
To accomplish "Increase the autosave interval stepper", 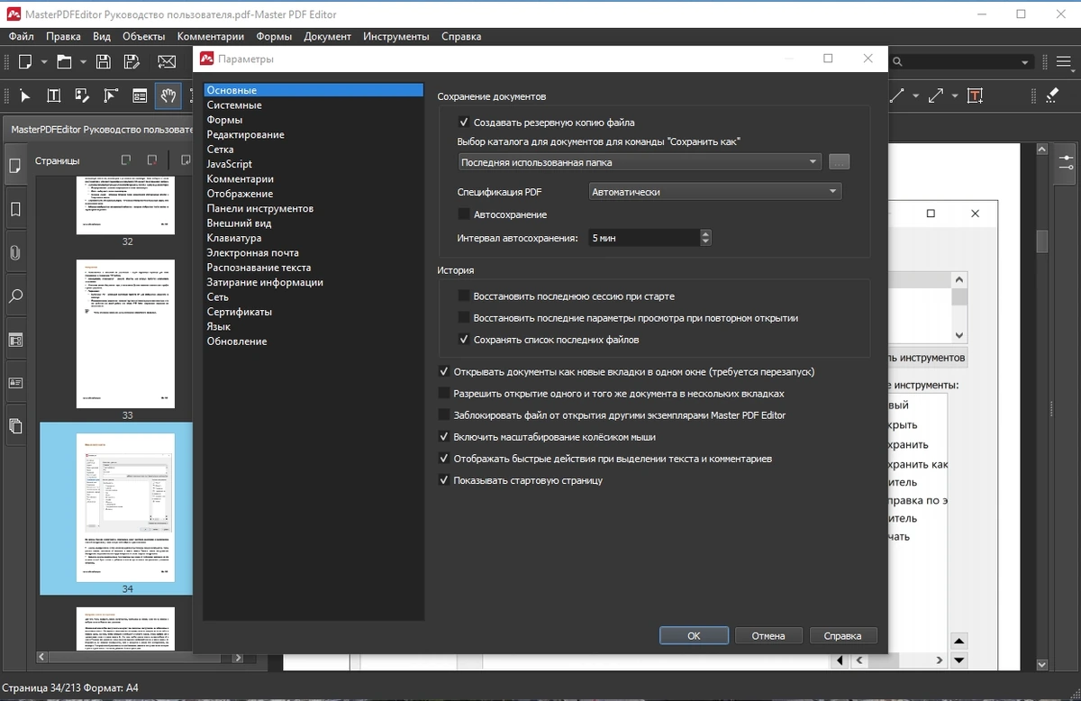I will 705,233.
